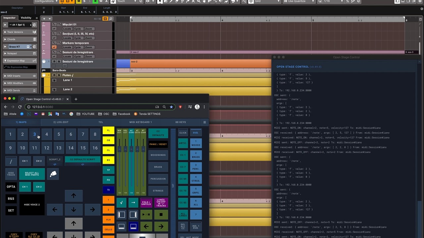Viewport: 424px width, 238px height.
Task: Click the e edit button beside Brass KT
Action: 34,47
